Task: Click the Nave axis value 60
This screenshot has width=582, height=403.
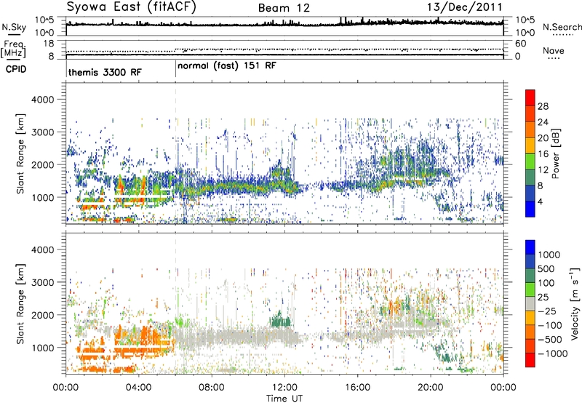Action: tap(520, 44)
